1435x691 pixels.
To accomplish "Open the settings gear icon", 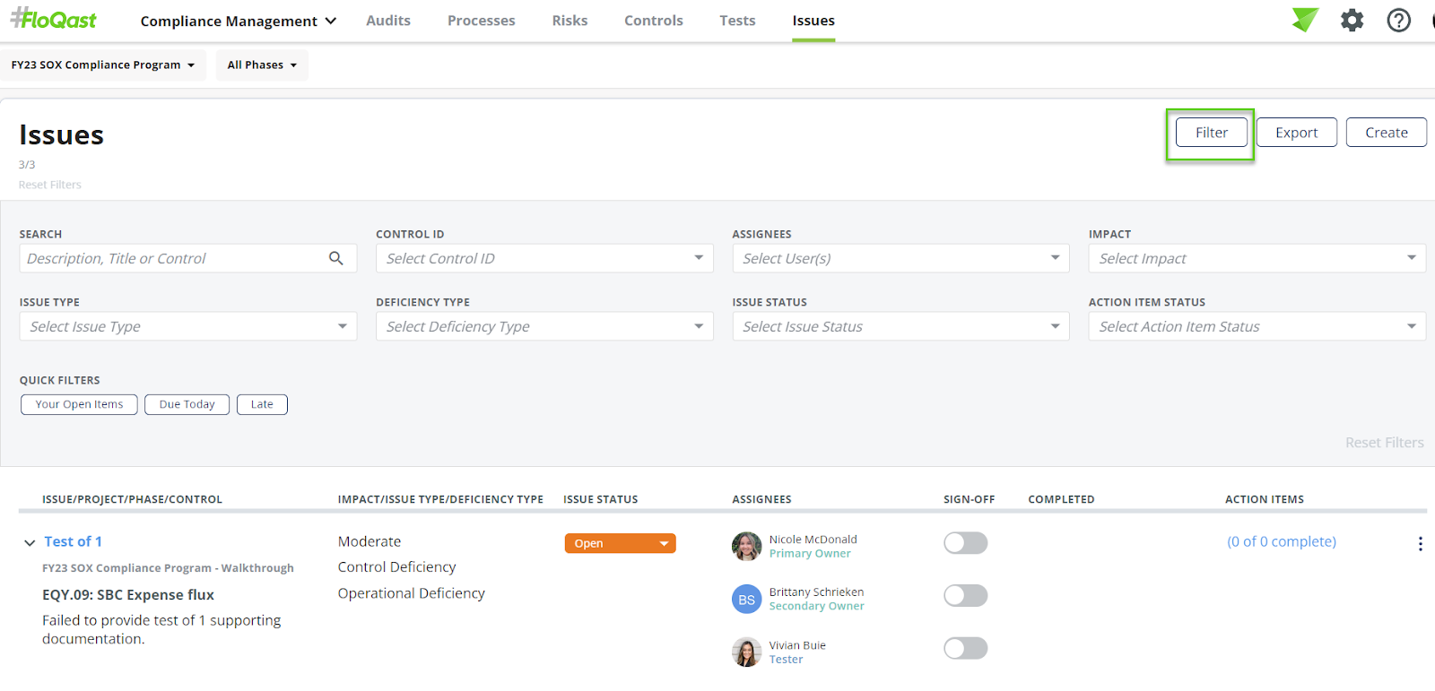I will 1352,20.
